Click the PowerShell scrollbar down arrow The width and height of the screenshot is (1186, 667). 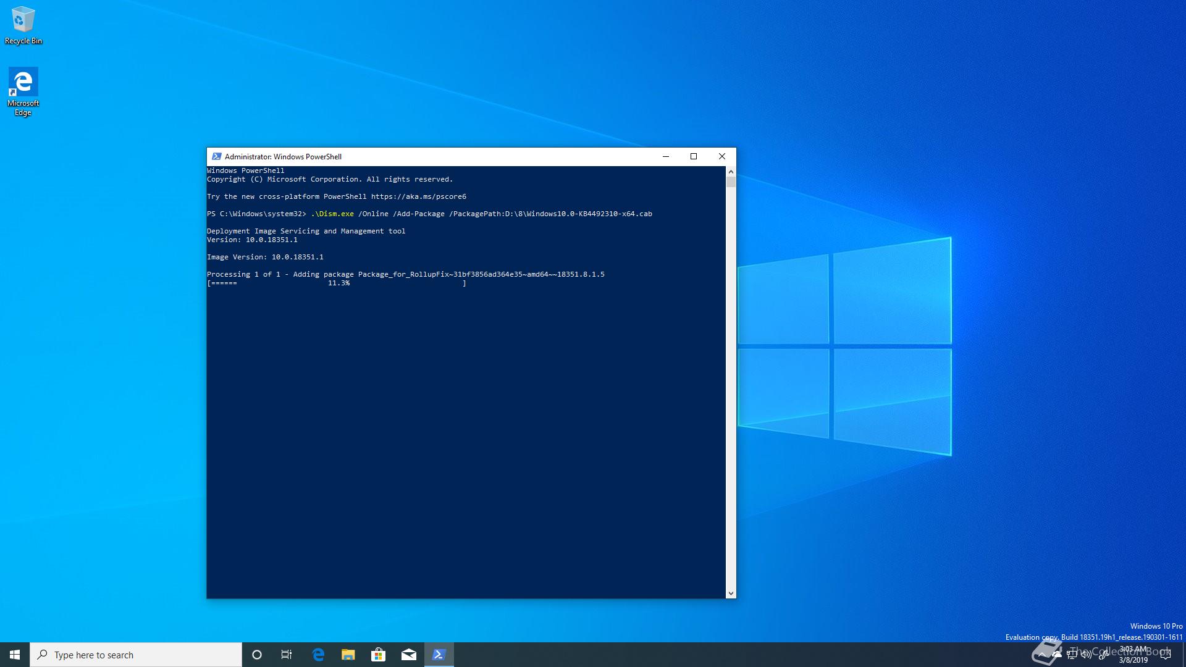point(731,594)
